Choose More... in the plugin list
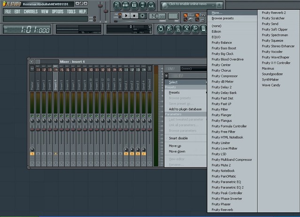The image size is (300, 217). tap(232, 13)
